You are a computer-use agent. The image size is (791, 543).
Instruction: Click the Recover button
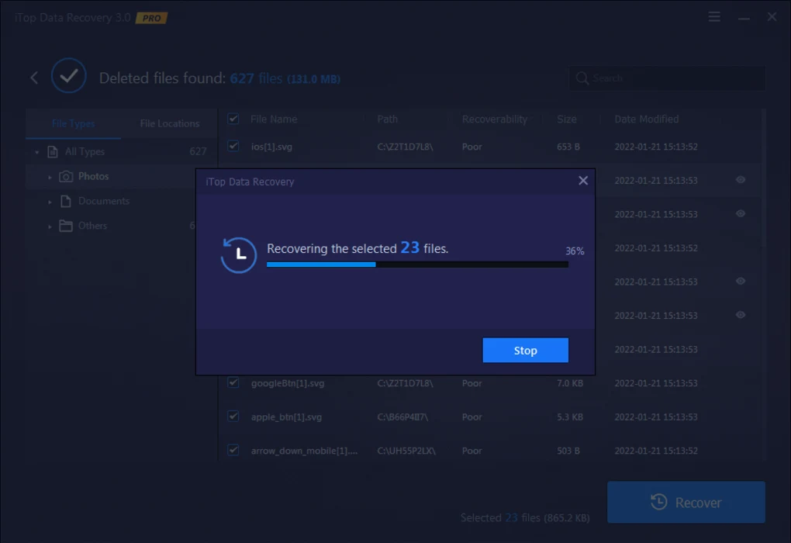pyautogui.click(x=686, y=503)
